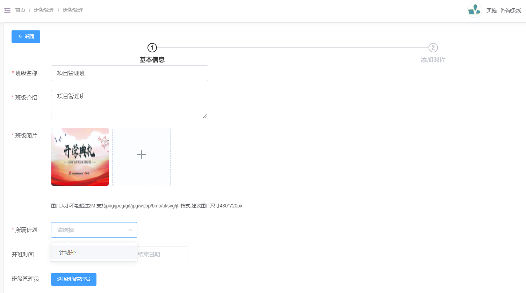Viewport: 526px width, 293px height.
Task: Select step 1 circle 基本信息
Action: pos(152,48)
